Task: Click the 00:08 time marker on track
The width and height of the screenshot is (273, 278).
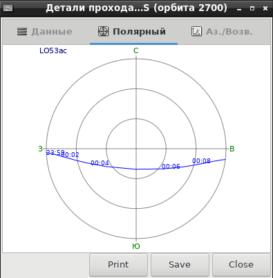Action: tap(201, 161)
